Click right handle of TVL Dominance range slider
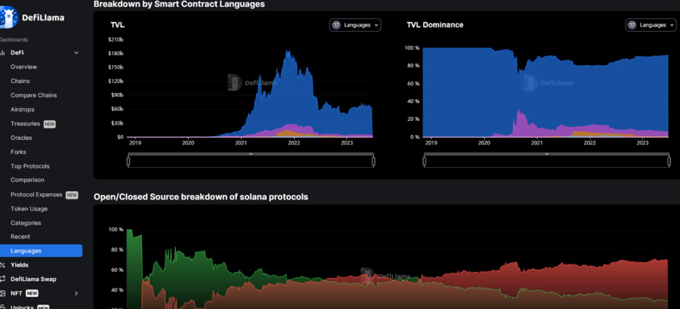The height and width of the screenshot is (309, 680). coord(669,162)
